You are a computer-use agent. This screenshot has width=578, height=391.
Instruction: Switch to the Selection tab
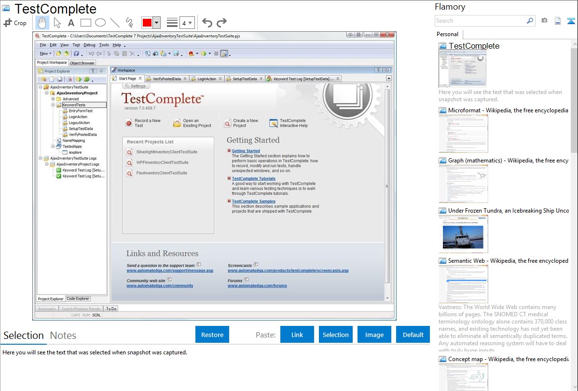pos(24,336)
